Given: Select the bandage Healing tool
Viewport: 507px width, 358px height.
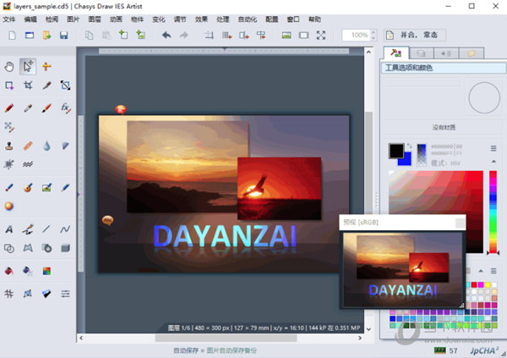Looking at the screenshot, I should pyautogui.click(x=28, y=146).
